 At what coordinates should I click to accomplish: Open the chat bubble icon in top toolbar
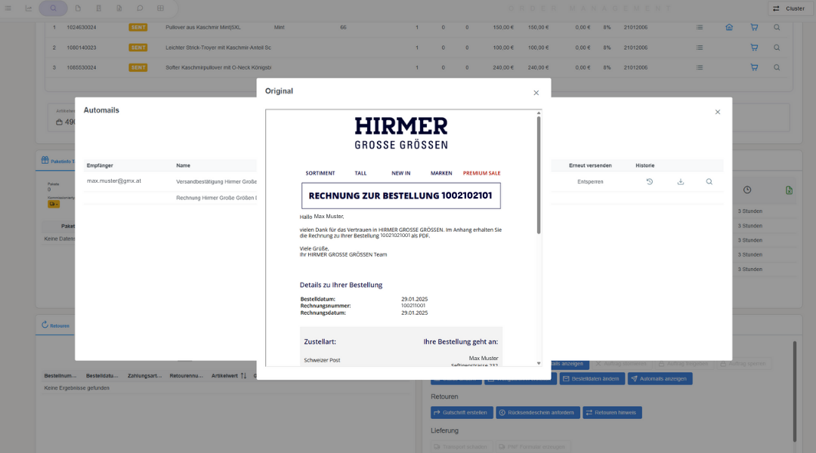click(x=140, y=8)
